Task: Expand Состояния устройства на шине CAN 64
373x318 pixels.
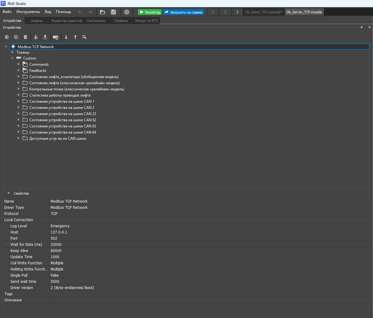Action: click(x=18, y=132)
